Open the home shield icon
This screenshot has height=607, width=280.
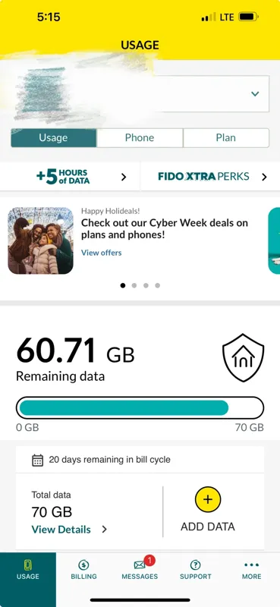tap(244, 357)
